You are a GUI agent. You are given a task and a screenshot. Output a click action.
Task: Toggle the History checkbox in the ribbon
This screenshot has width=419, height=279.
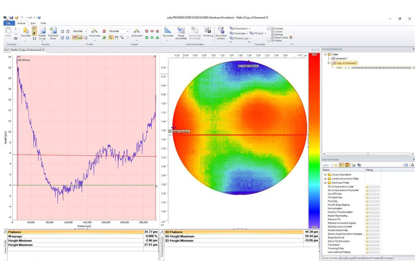pos(273,40)
